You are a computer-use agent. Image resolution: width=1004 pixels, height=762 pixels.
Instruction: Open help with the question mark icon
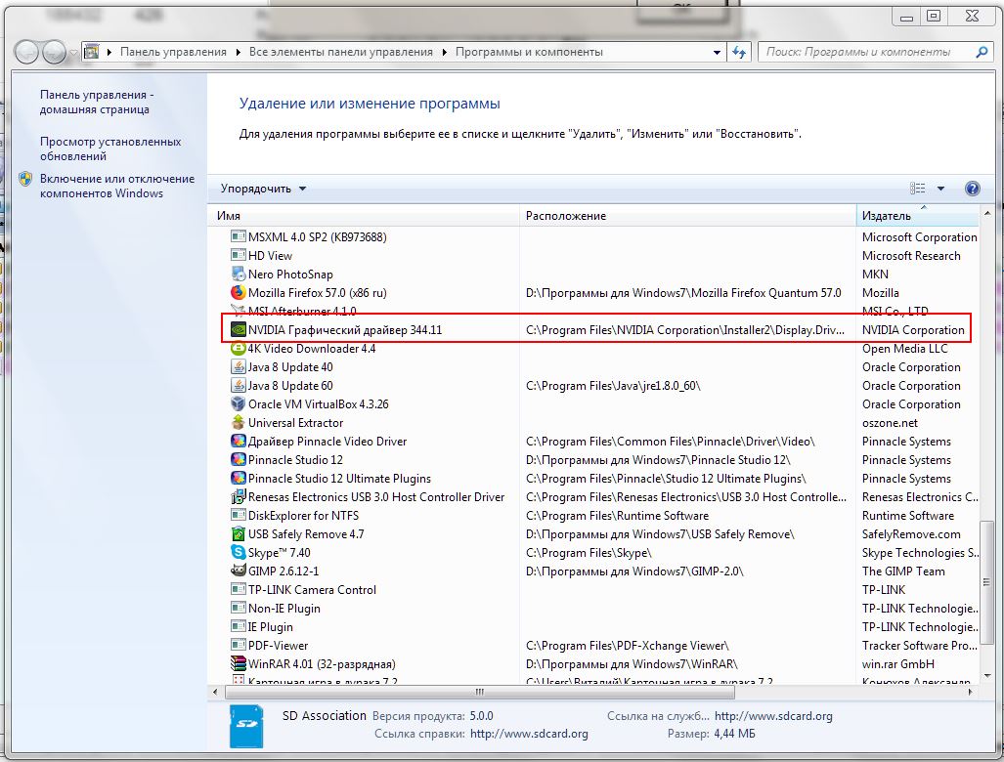coord(972,189)
